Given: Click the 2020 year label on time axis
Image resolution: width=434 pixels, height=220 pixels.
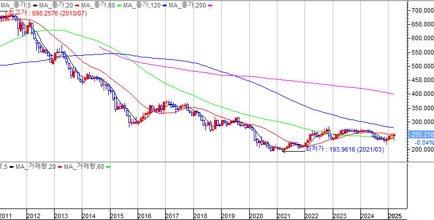Looking at the screenshot, I should tap(256, 215).
